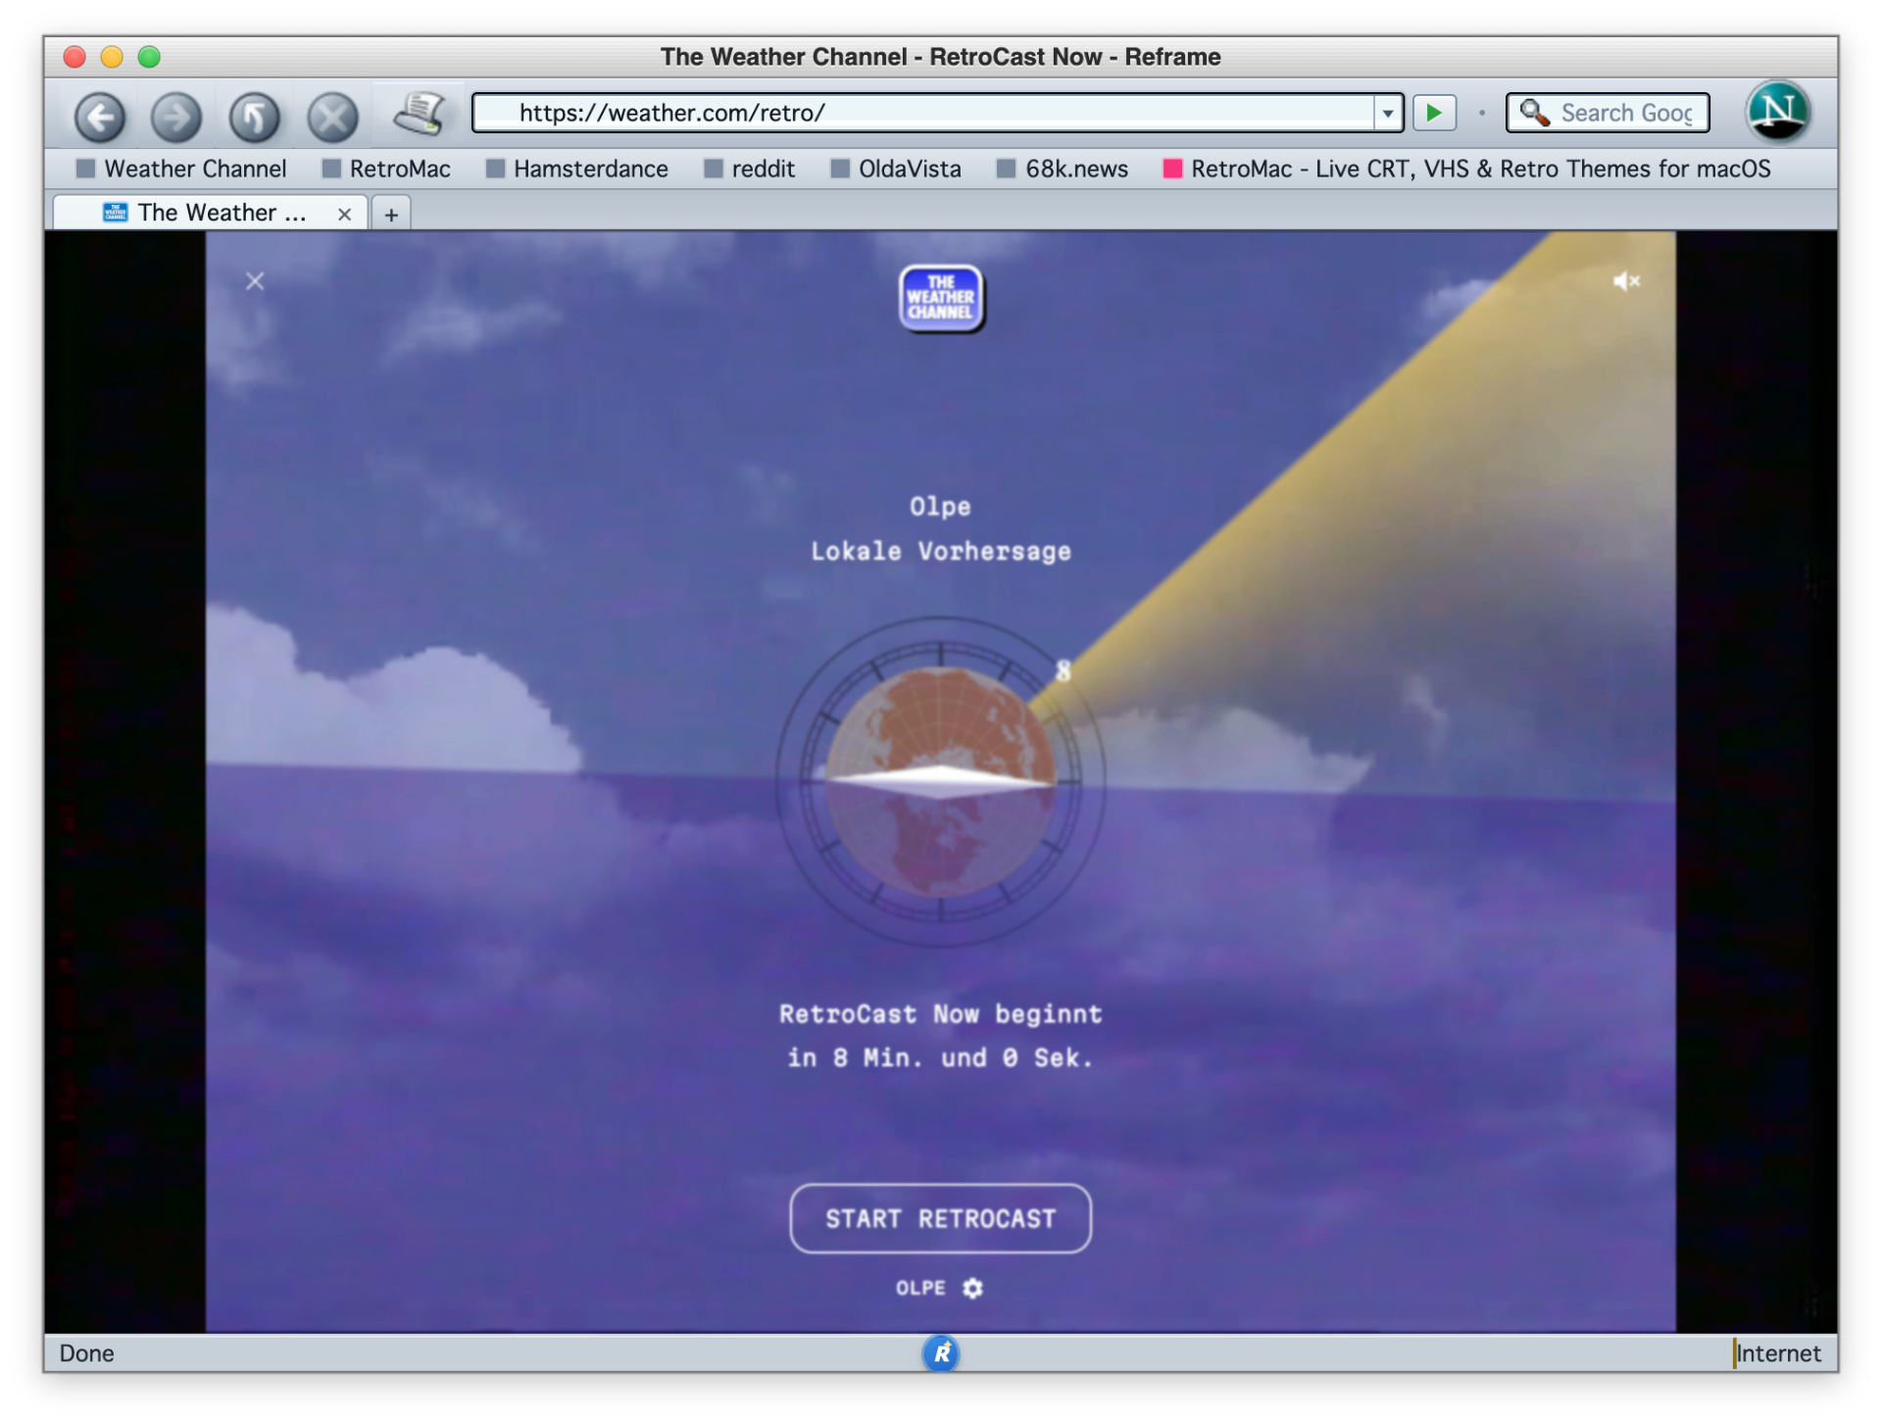The height and width of the screenshot is (1423, 1882).
Task: Click the Netscape N logo
Action: pos(1777,112)
